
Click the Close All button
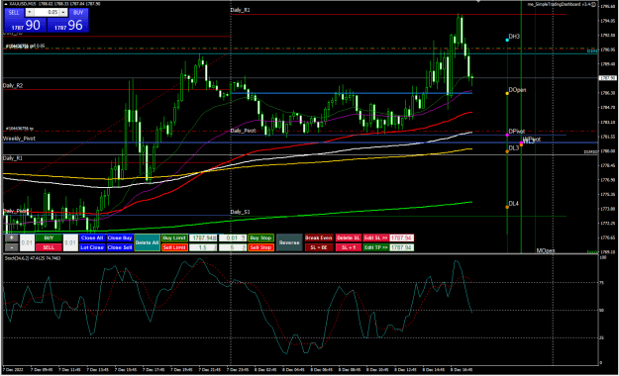click(92, 237)
